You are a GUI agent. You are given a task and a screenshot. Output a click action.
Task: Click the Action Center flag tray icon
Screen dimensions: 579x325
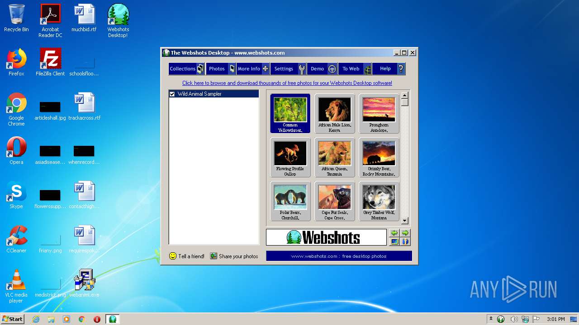click(536, 319)
